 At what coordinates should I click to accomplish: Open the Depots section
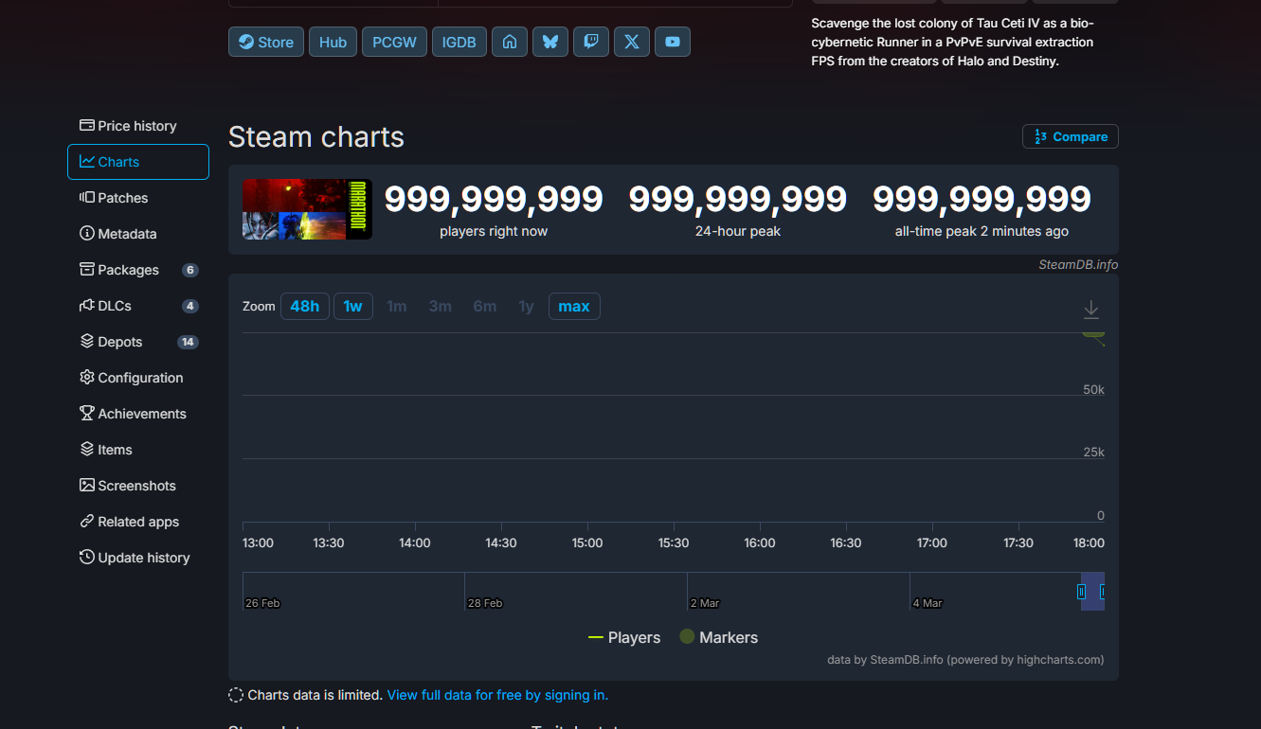tap(138, 342)
